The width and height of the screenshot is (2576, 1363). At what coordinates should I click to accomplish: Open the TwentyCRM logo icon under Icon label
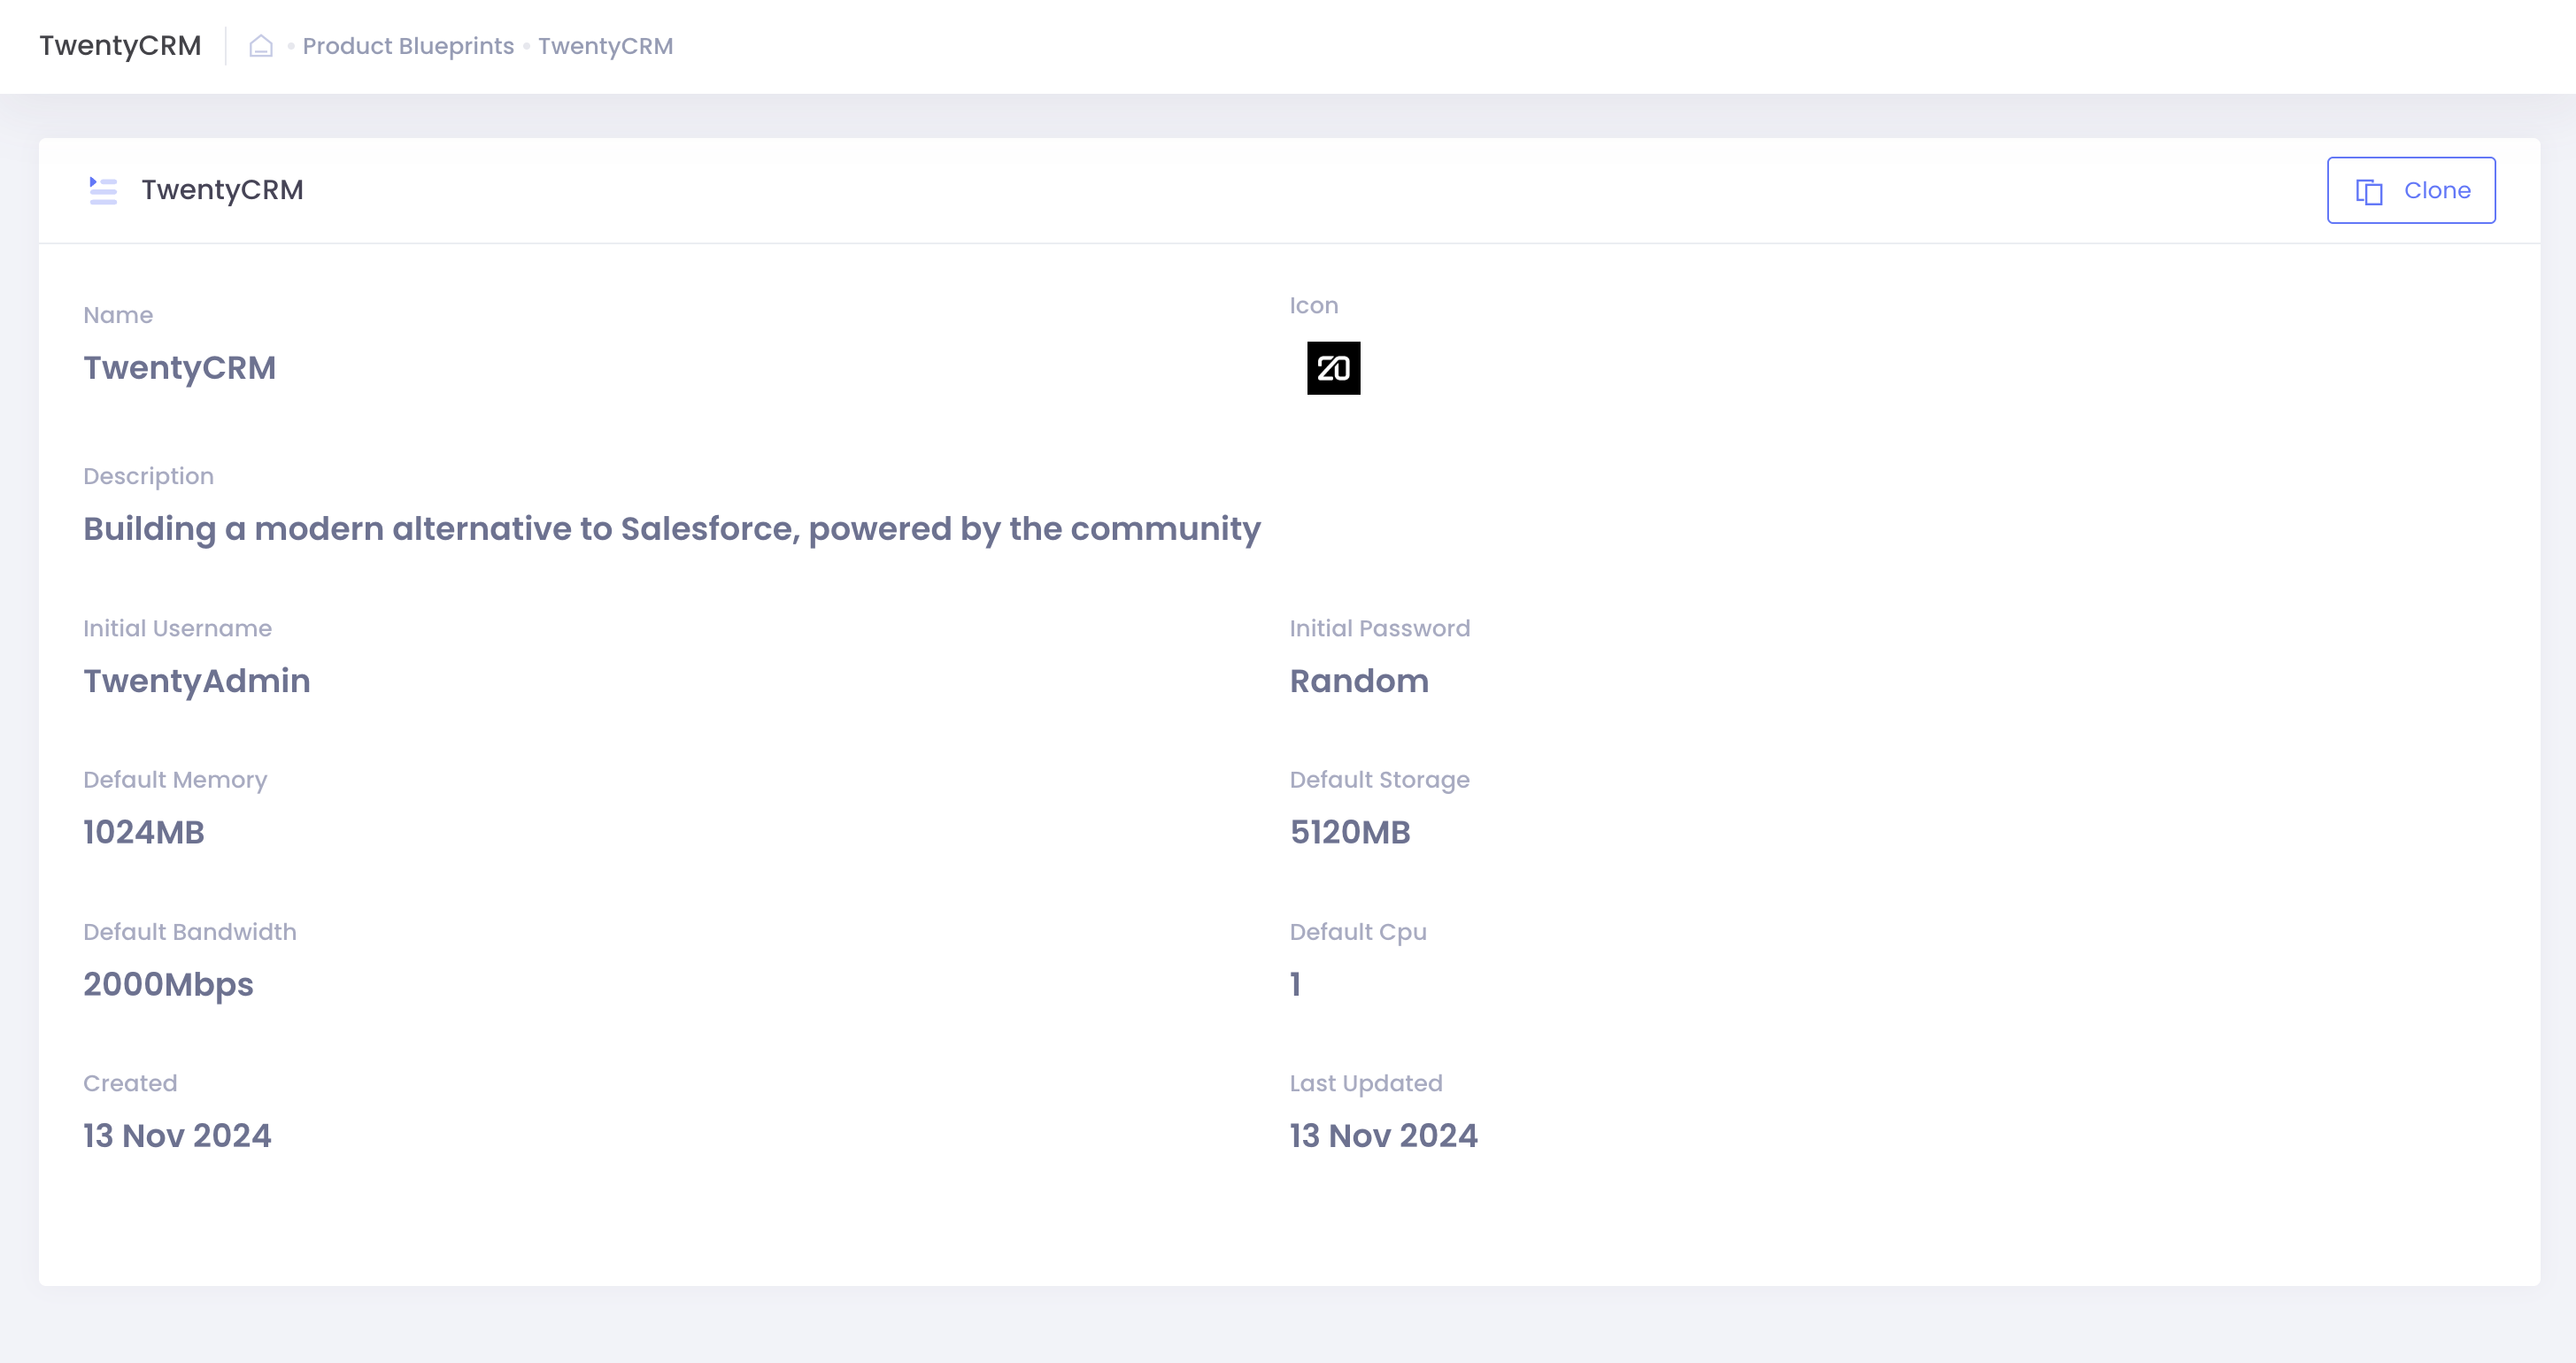pyautogui.click(x=1332, y=367)
